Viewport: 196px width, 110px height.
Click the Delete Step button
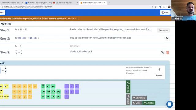click(139, 98)
